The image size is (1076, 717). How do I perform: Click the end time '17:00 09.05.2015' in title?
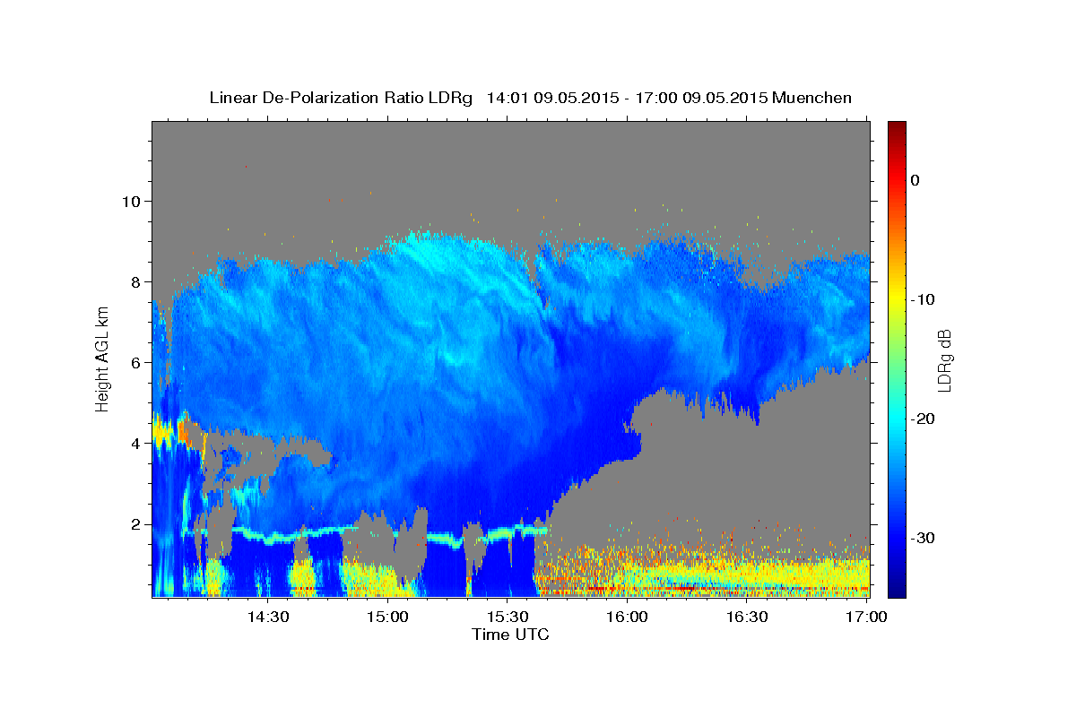tap(700, 98)
